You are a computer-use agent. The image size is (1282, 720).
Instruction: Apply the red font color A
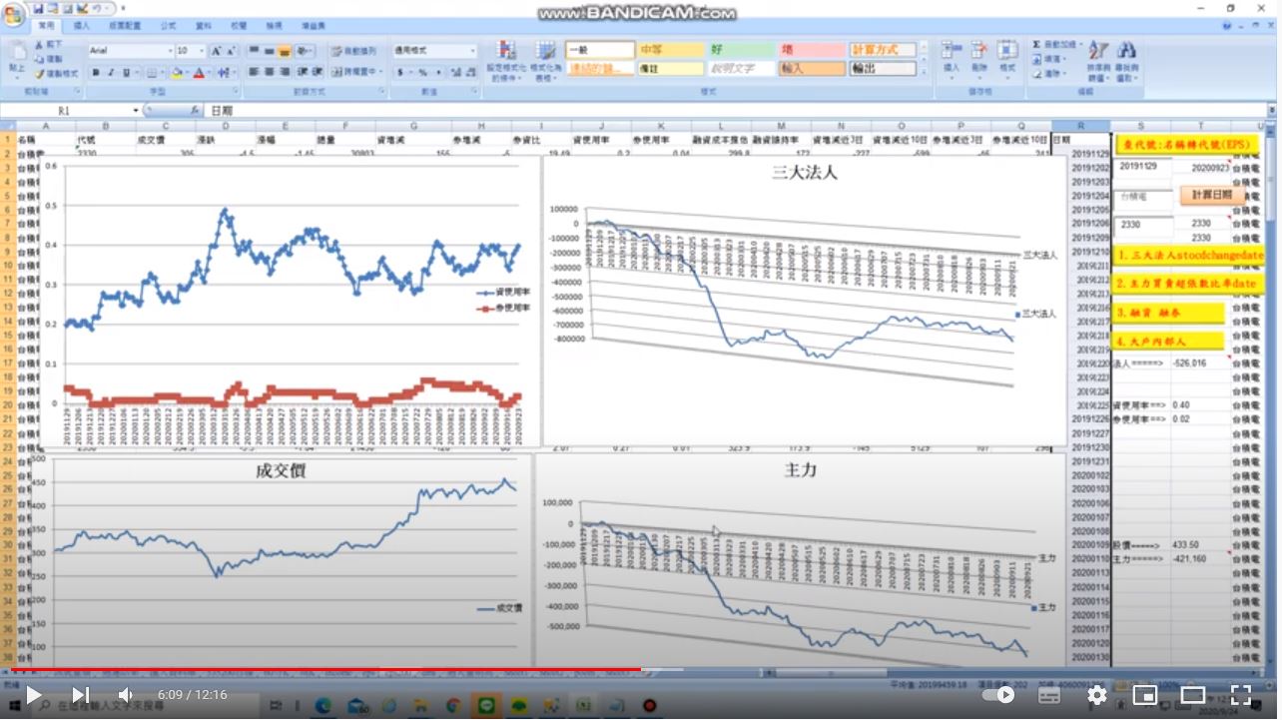pyautogui.click(x=199, y=73)
